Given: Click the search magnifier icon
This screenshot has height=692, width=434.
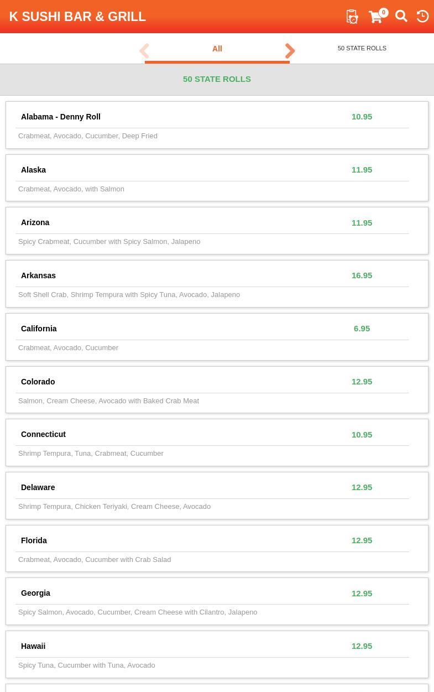Looking at the screenshot, I should [x=401, y=17].
